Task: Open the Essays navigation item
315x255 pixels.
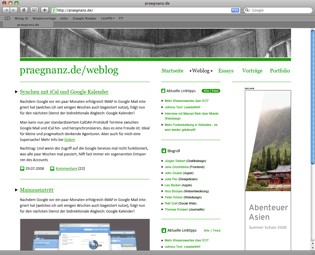Action: click(x=226, y=71)
